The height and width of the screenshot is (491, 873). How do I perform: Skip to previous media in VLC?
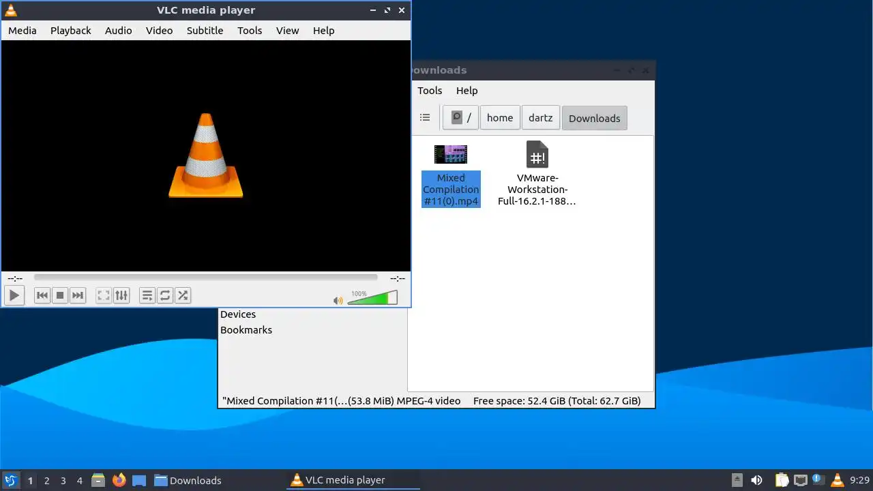(42, 295)
